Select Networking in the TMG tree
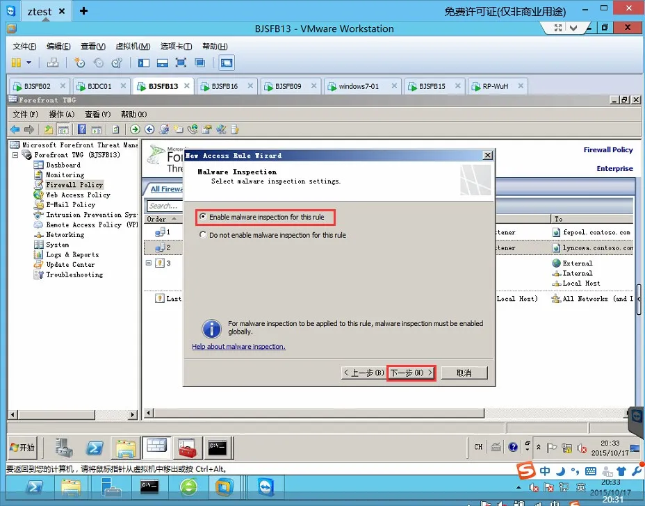 [x=65, y=234]
